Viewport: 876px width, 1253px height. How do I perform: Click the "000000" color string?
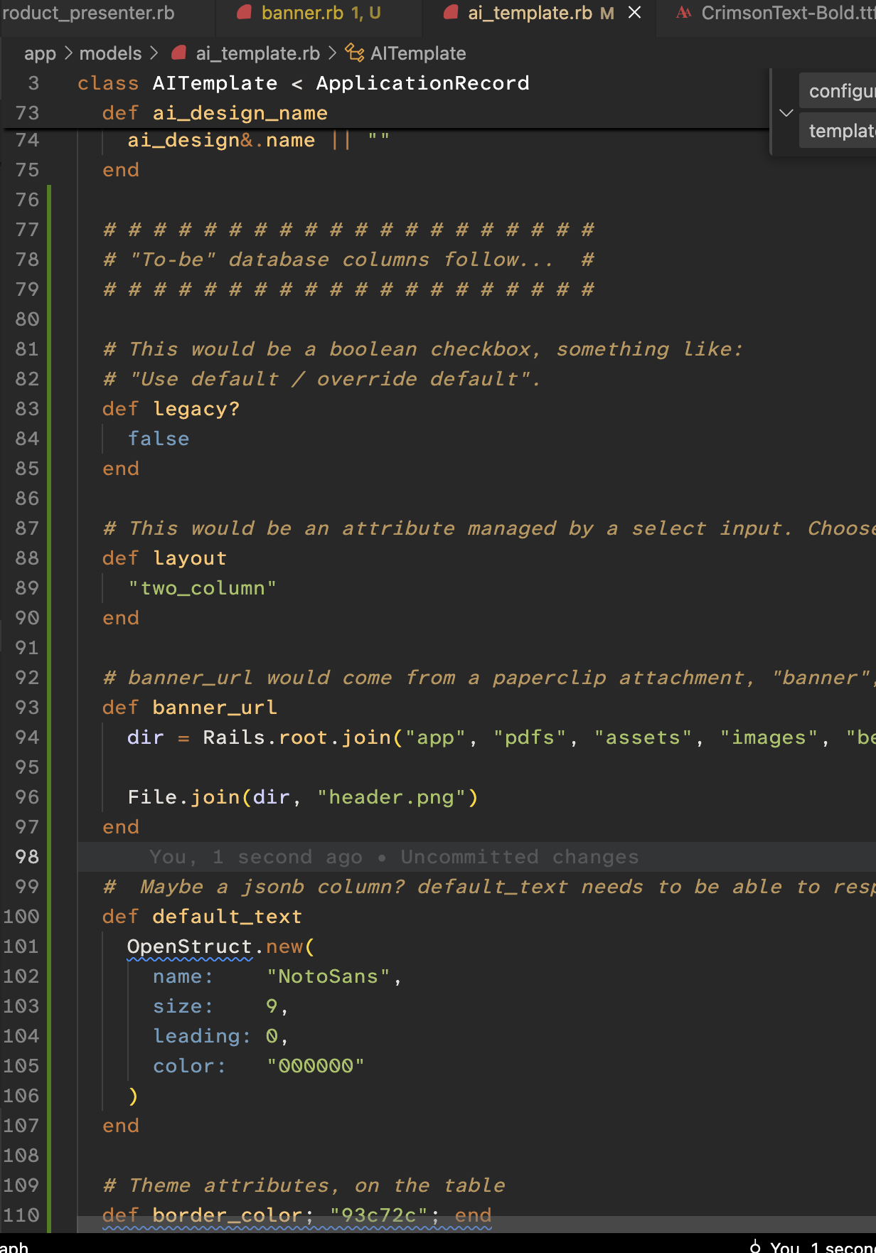315,1066
